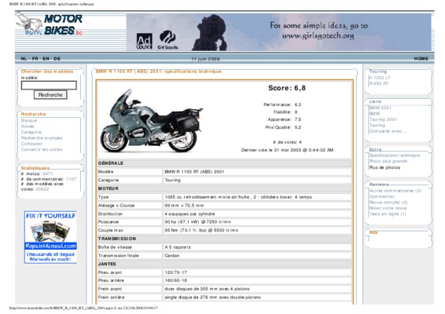The width and height of the screenshot is (445, 314).
Task: Select the Distribution value 4 soupapes par cylindre
Action: [189, 214]
